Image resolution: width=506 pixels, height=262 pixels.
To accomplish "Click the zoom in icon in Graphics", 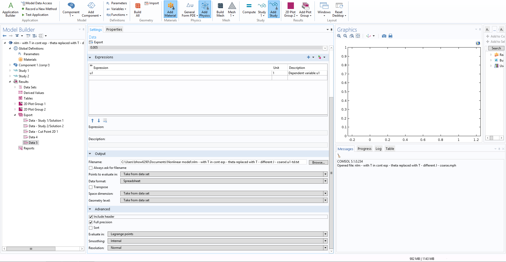I will pyautogui.click(x=339, y=36).
